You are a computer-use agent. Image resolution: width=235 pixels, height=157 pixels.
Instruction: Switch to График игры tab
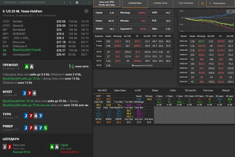[x=160, y=4]
